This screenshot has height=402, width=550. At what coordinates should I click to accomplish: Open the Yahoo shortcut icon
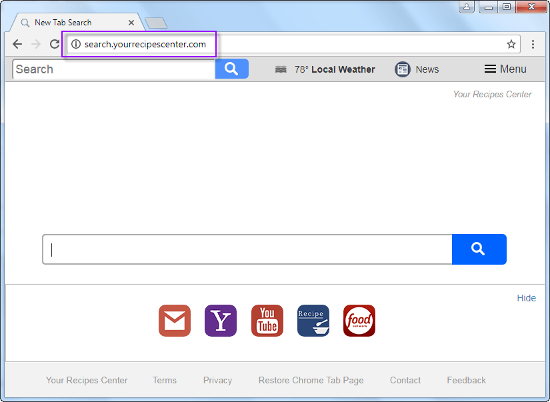221,321
